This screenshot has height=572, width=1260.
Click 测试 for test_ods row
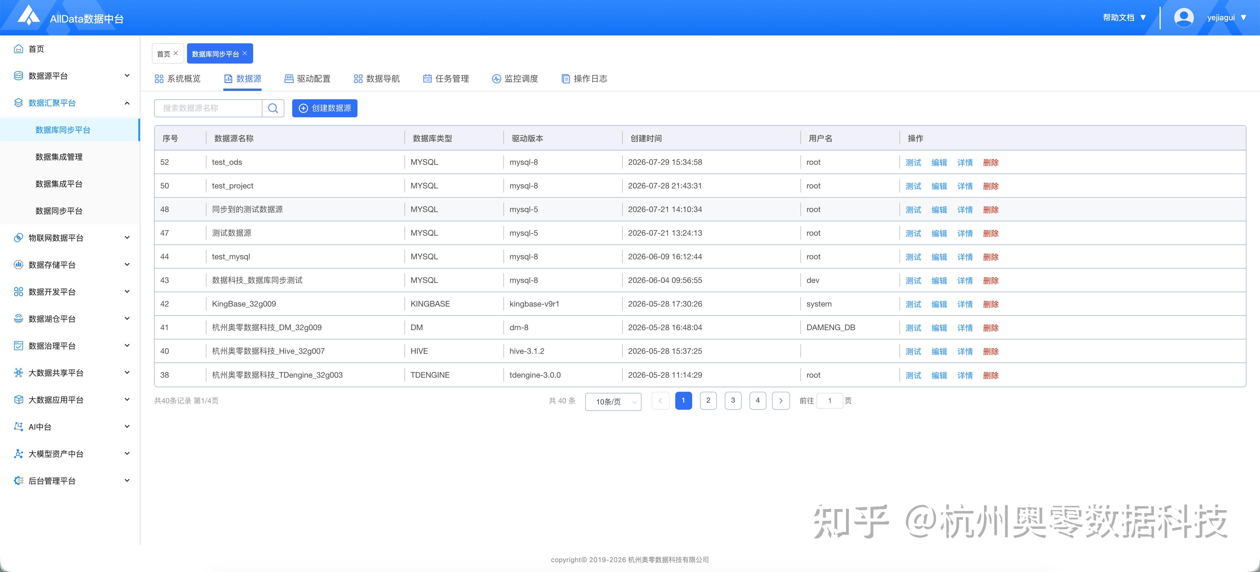pos(913,162)
